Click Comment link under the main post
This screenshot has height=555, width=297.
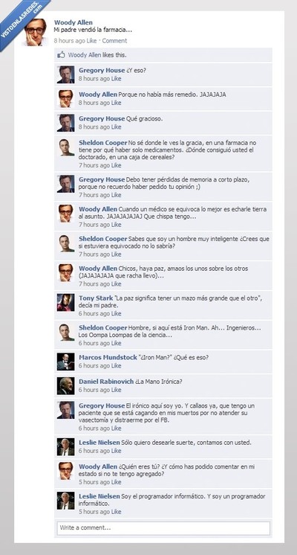coord(114,41)
